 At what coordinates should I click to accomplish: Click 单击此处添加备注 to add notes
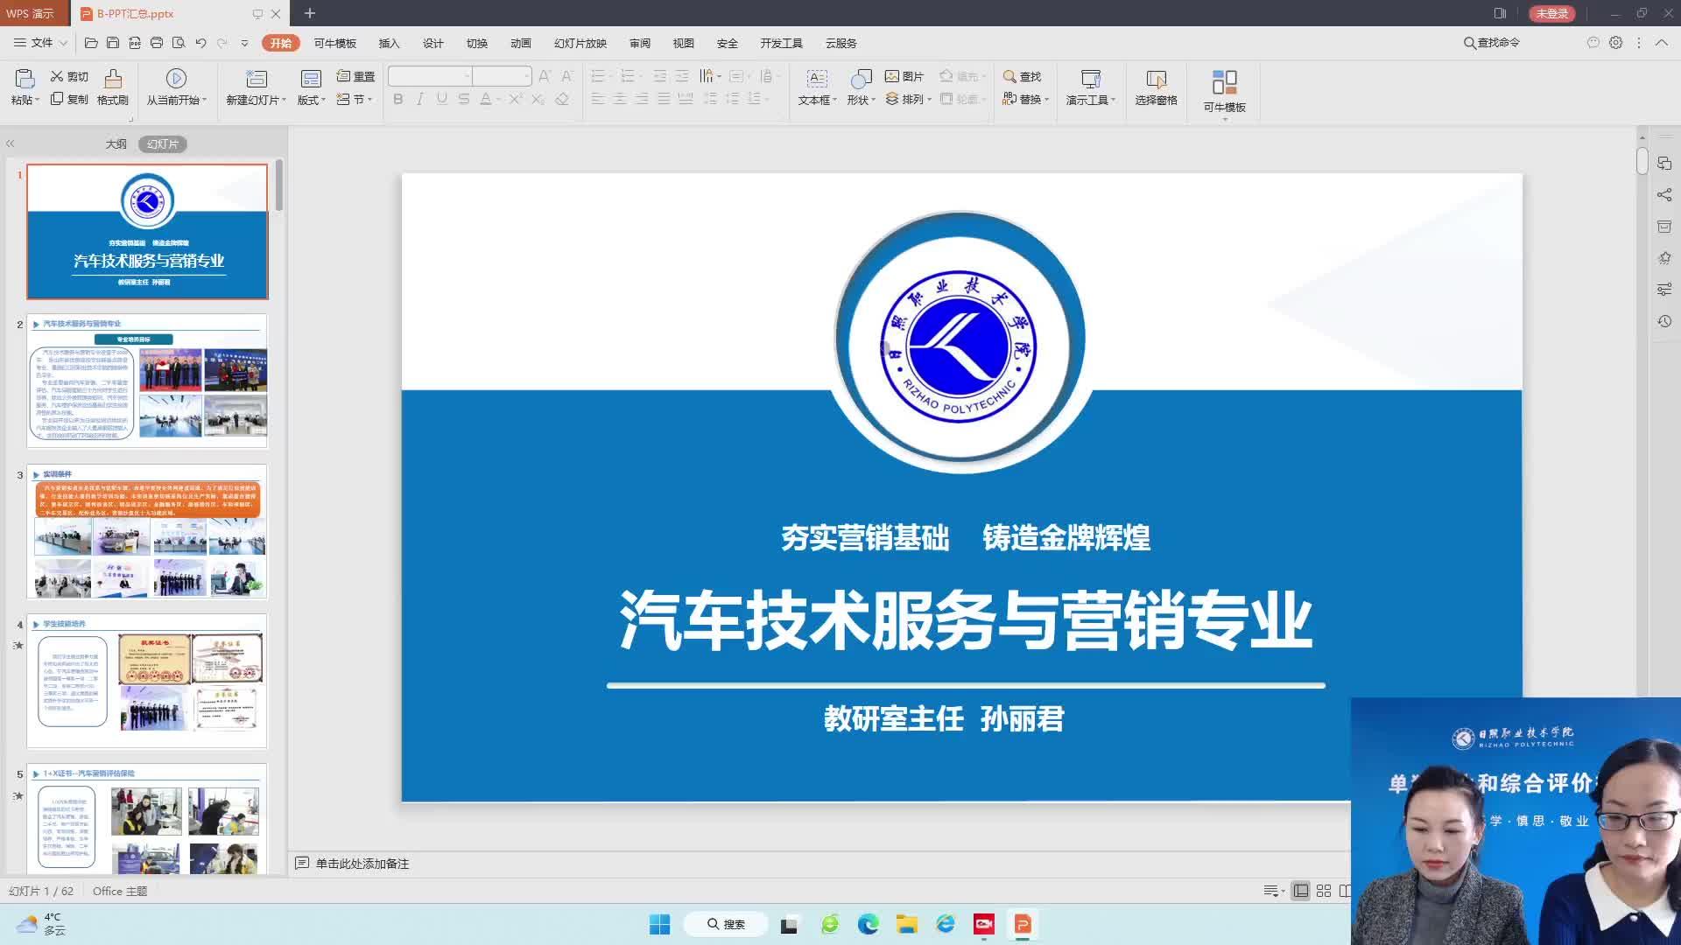(362, 864)
